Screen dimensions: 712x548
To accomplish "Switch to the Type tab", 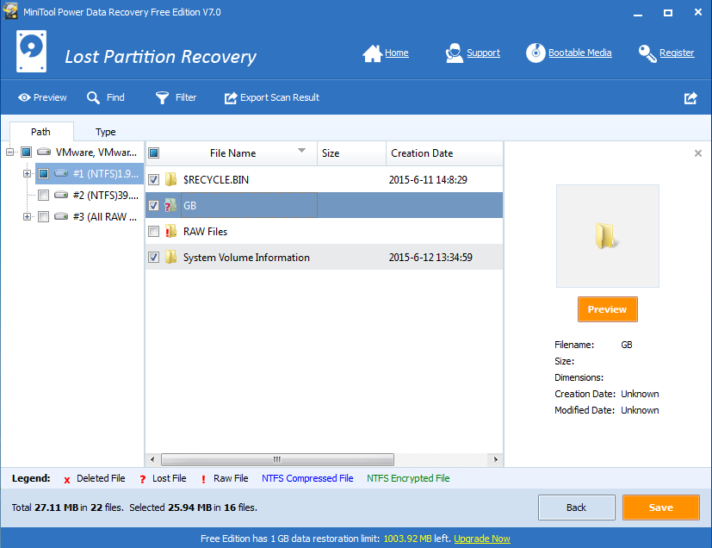I will [x=105, y=132].
